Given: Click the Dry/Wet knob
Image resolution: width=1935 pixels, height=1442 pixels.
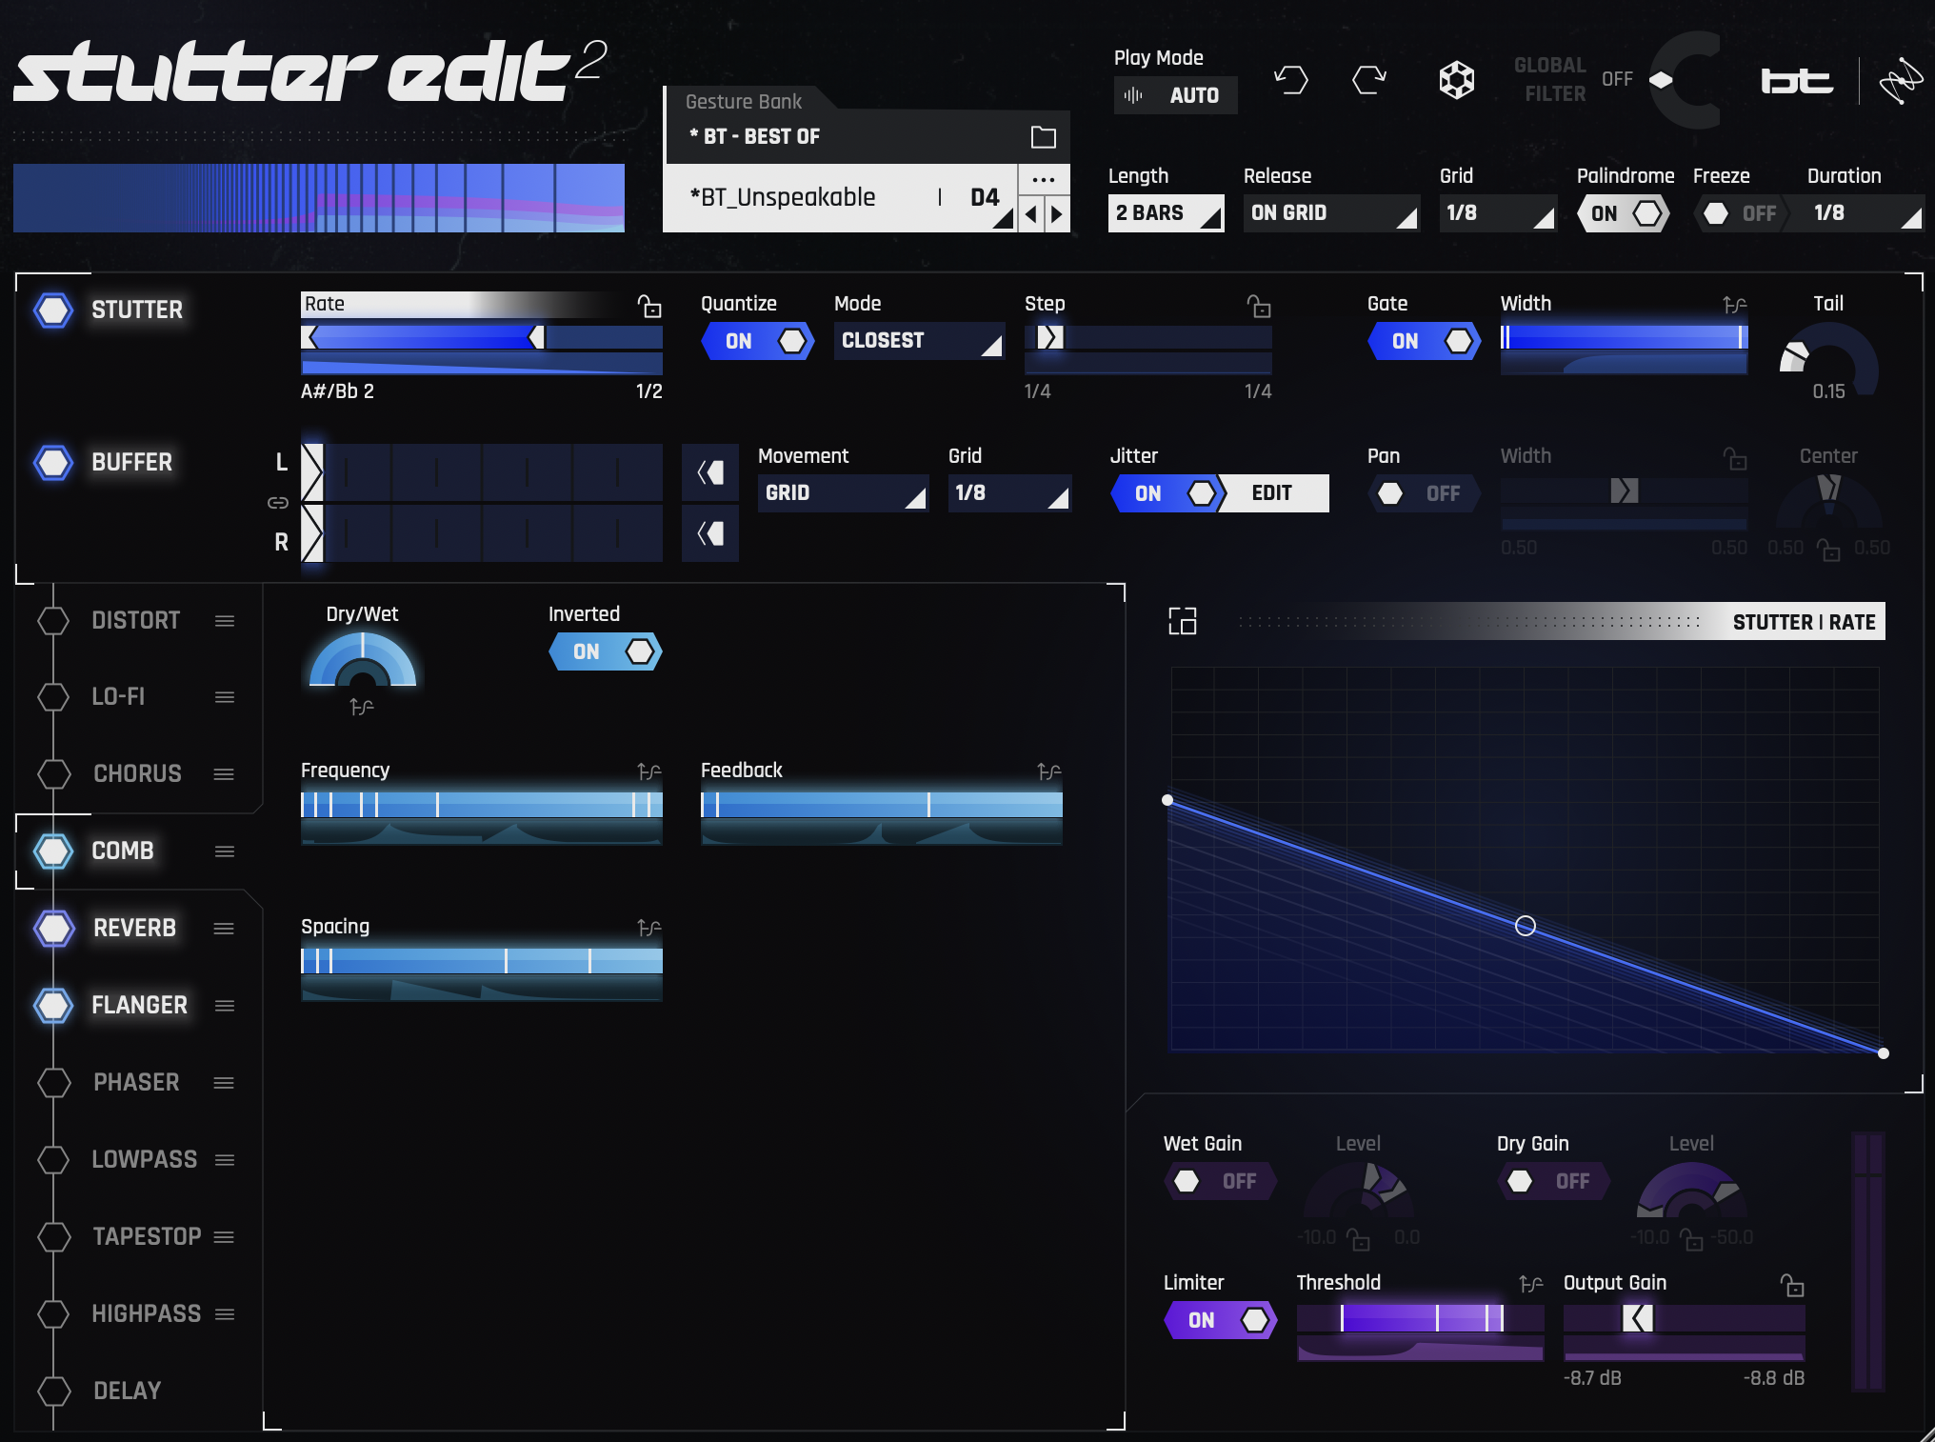Looking at the screenshot, I should click(363, 661).
